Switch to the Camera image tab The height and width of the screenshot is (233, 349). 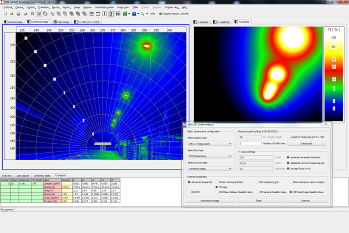click(x=14, y=22)
